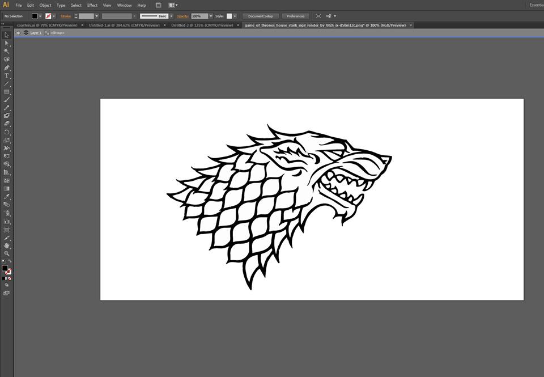544x377 pixels.
Task: Open the Object menu
Action: 45,5
